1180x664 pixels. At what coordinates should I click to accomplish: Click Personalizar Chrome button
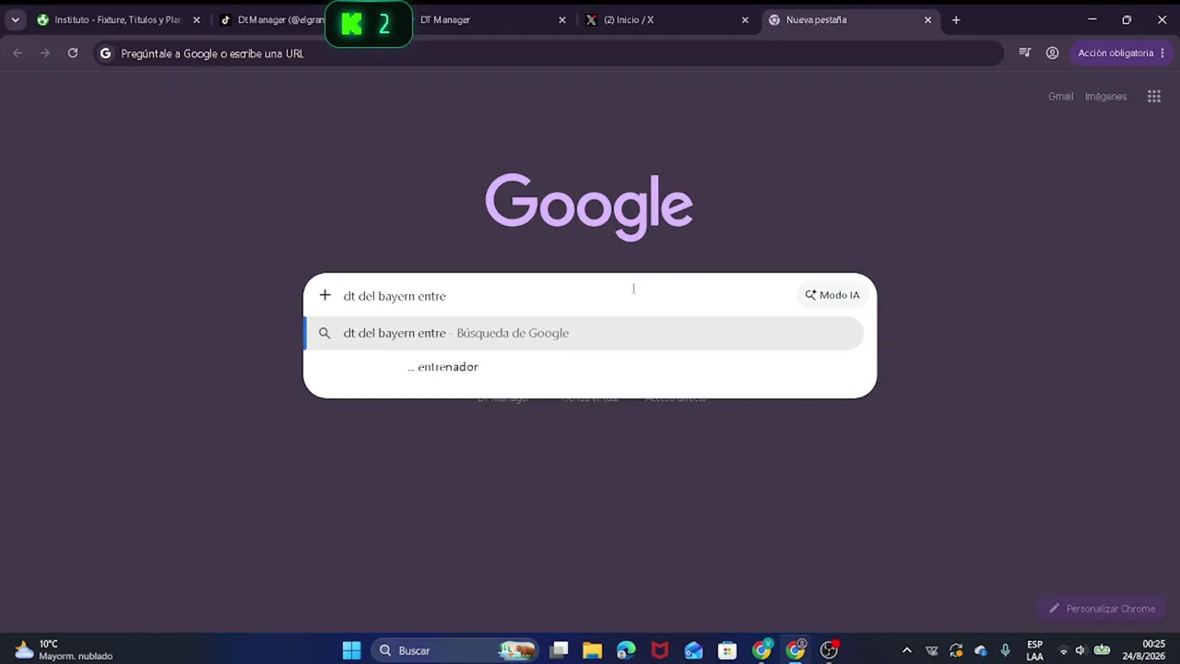point(1102,609)
